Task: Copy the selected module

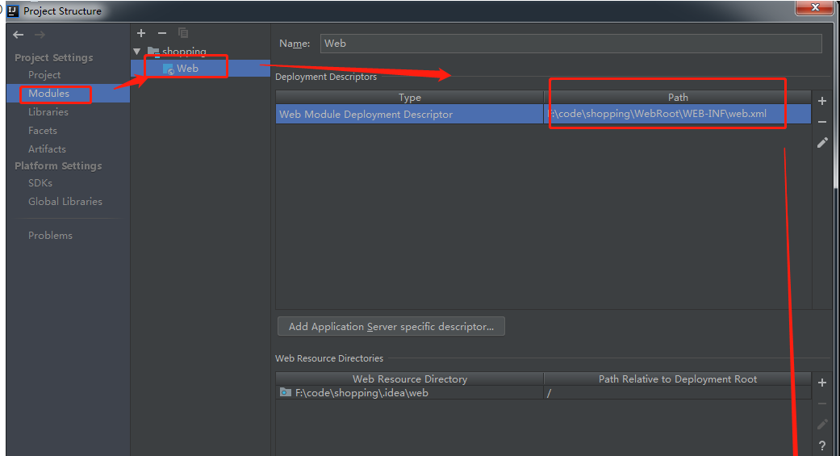Action: click(183, 33)
